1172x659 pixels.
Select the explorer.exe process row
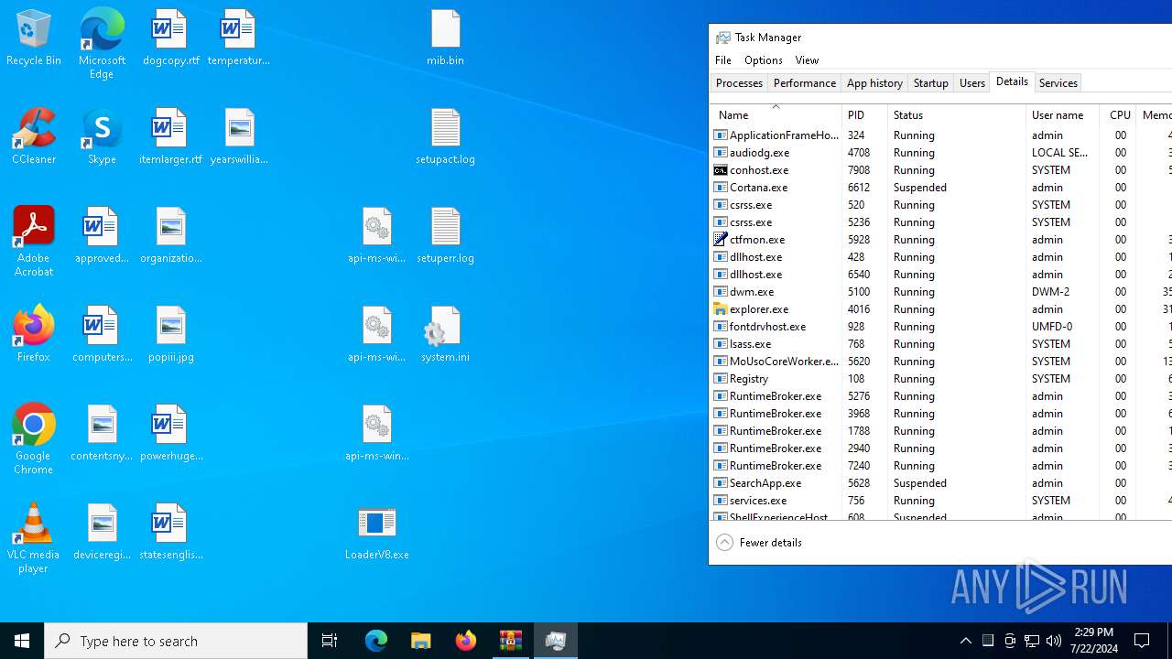coord(940,309)
